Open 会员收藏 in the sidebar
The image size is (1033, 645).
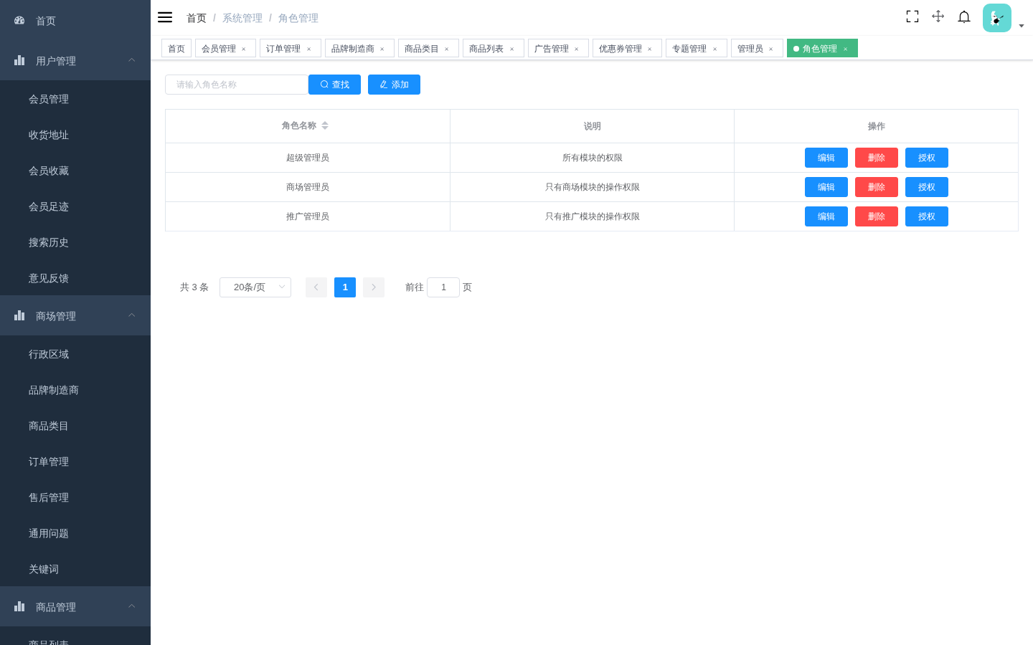(75, 171)
